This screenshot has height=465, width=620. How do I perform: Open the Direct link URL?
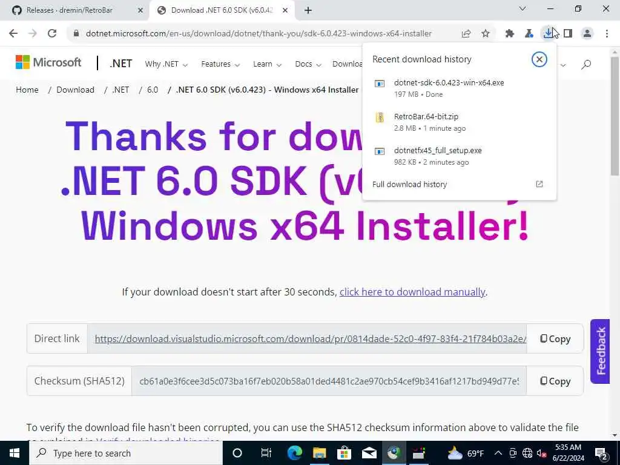[x=311, y=339]
